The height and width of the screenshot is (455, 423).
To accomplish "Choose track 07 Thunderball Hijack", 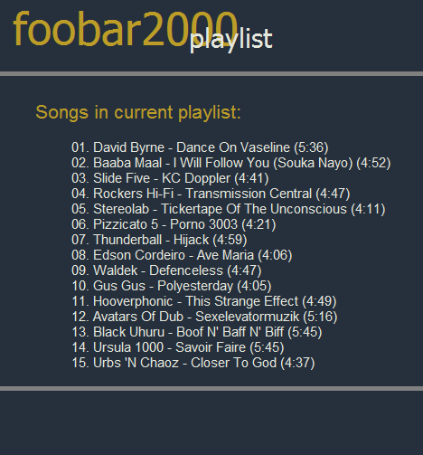I will tap(159, 240).
